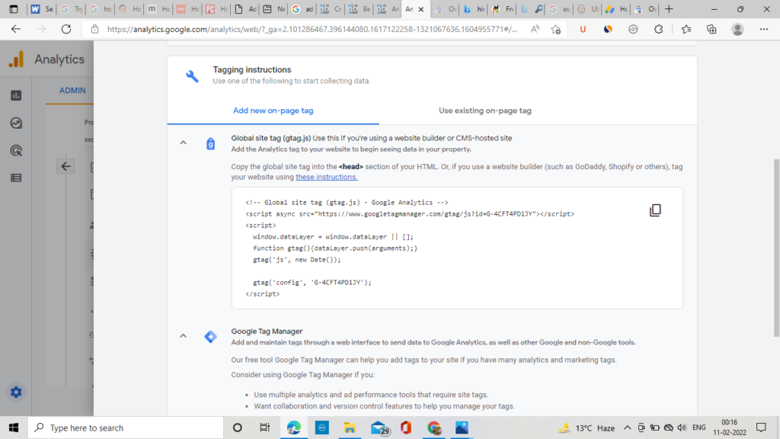780x439 pixels.
Task: Open browser extensions puzzle icon
Action: tap(659, 30)
